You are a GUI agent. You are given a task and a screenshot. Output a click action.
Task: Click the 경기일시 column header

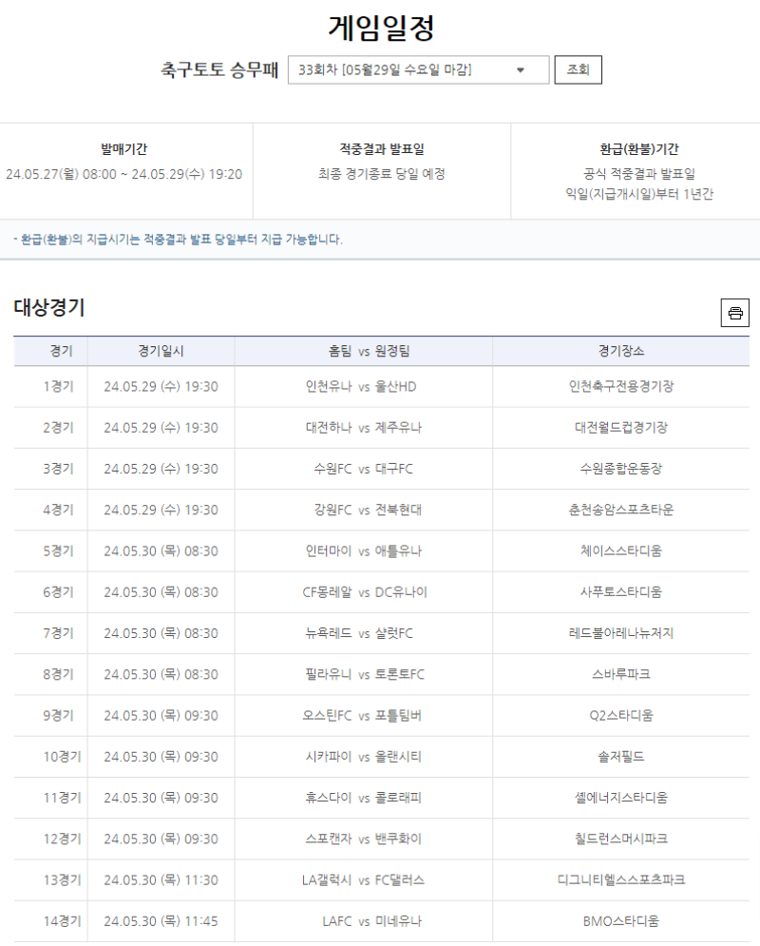pyautogui.click(x=161, y=351)
